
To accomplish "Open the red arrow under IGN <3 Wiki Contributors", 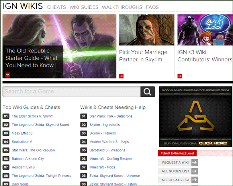I will click(180, 76).
